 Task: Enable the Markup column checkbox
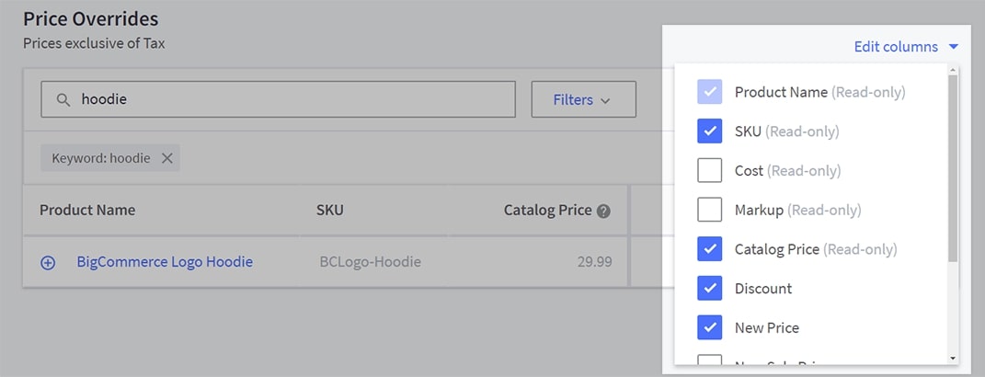[710, 211]
